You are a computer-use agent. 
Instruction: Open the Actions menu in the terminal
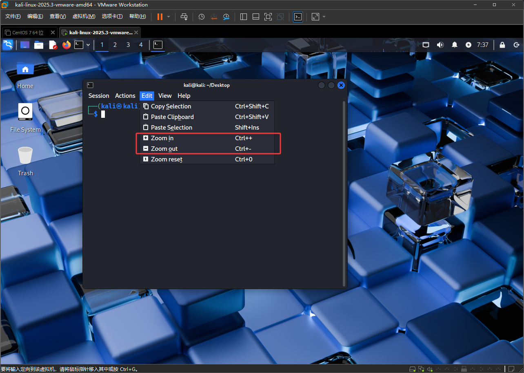(x=125, y=96)
